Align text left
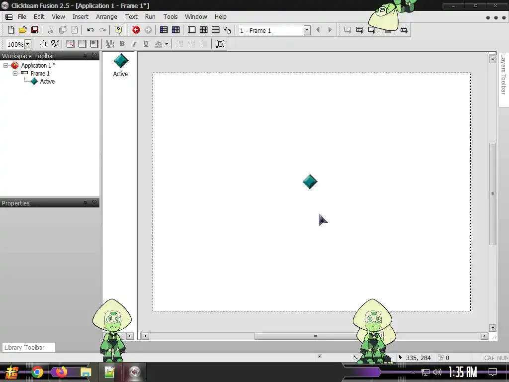The height and width of the screenshot is (382, 509). click(180, 44)
